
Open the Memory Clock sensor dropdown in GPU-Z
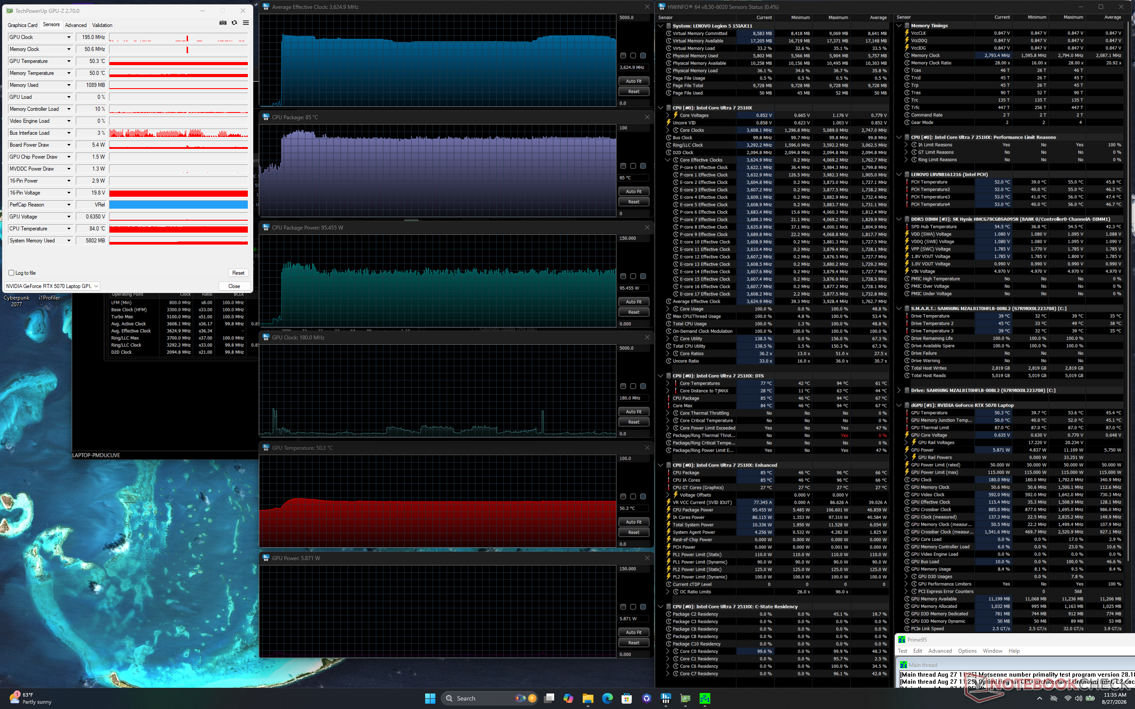click(x=68, y=49)
